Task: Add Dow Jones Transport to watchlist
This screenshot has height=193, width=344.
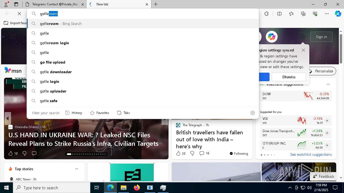Action: pos(327,133)
